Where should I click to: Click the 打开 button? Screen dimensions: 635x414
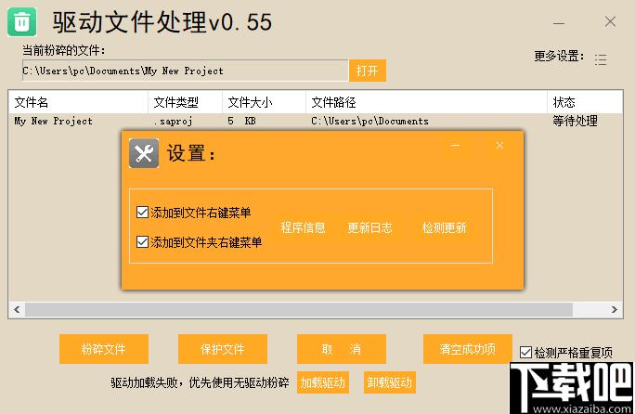coord(368,71)
